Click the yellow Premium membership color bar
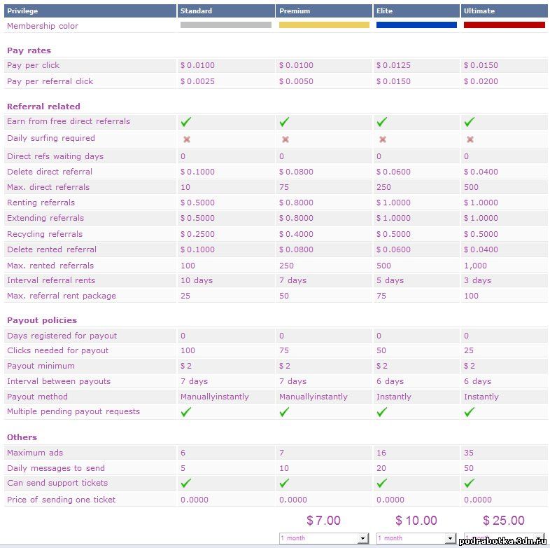This screenshot has width=550, height=548. point(324,25)
